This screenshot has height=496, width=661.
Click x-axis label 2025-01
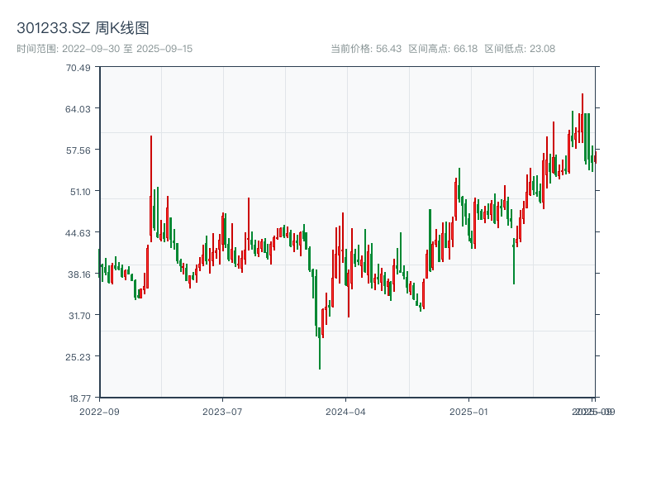coord(468,412)
